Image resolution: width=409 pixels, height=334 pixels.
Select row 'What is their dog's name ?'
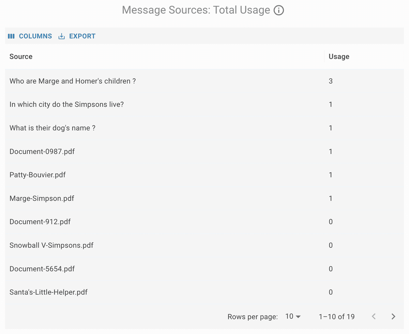tap(204, 128)
